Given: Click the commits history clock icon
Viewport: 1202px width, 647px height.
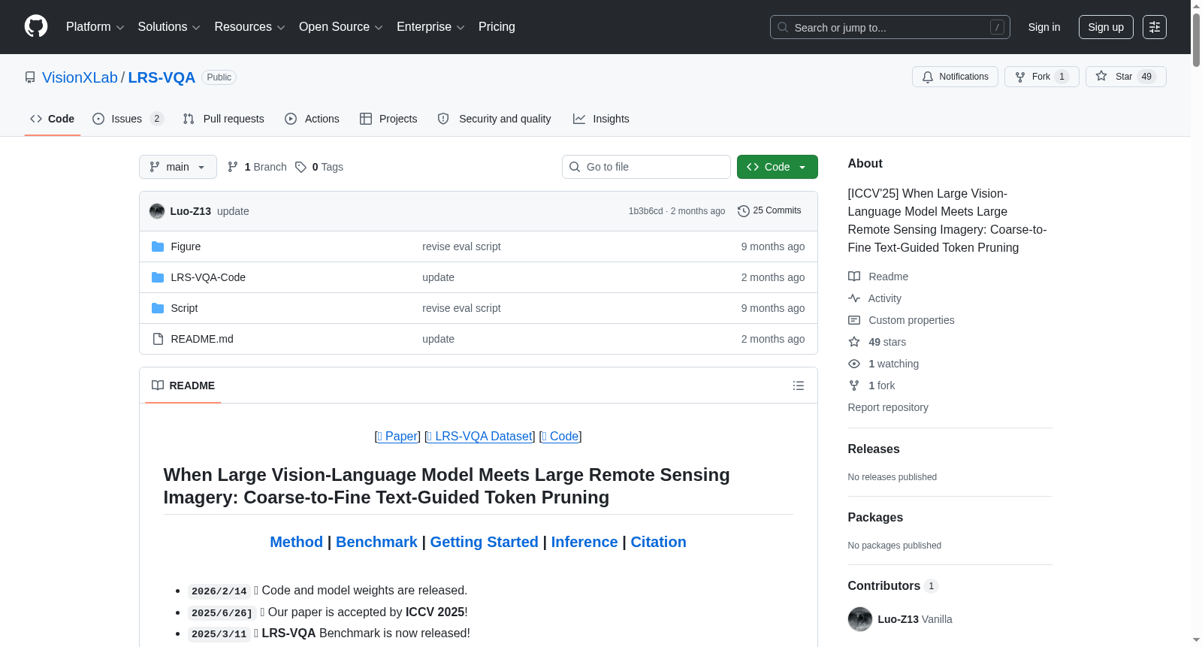Looking at the screenshot, I should [x=744, y=211].
